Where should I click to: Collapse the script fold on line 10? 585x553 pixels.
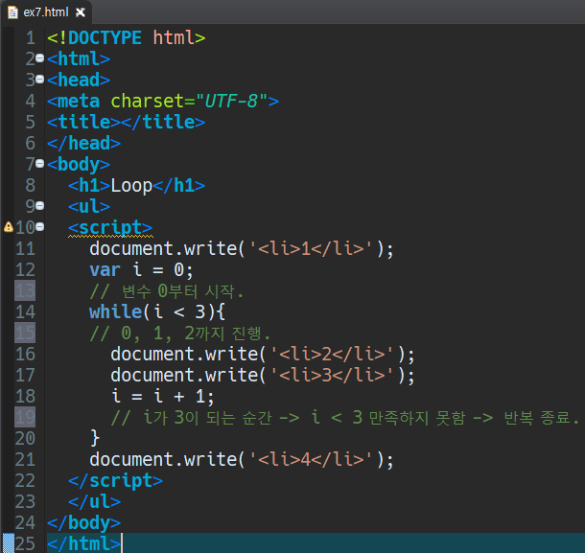coord(40,226)
